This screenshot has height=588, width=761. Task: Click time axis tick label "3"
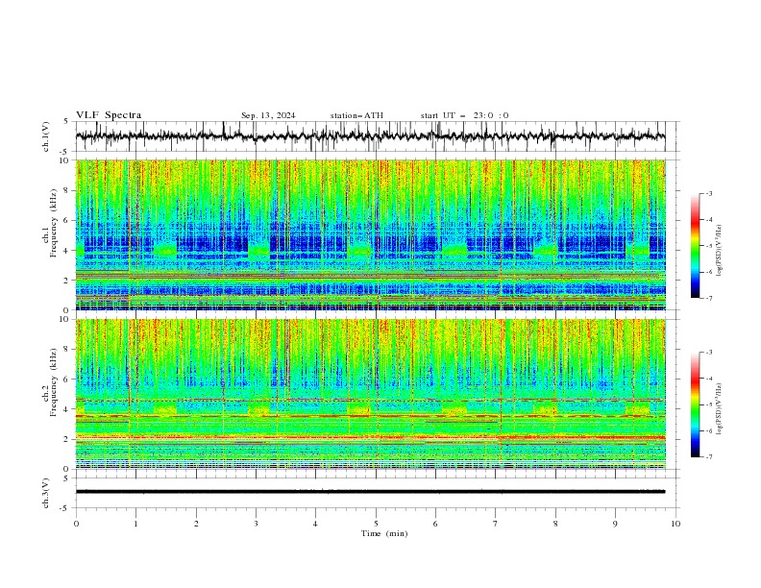pyautogui.click(x=256, y=524)
